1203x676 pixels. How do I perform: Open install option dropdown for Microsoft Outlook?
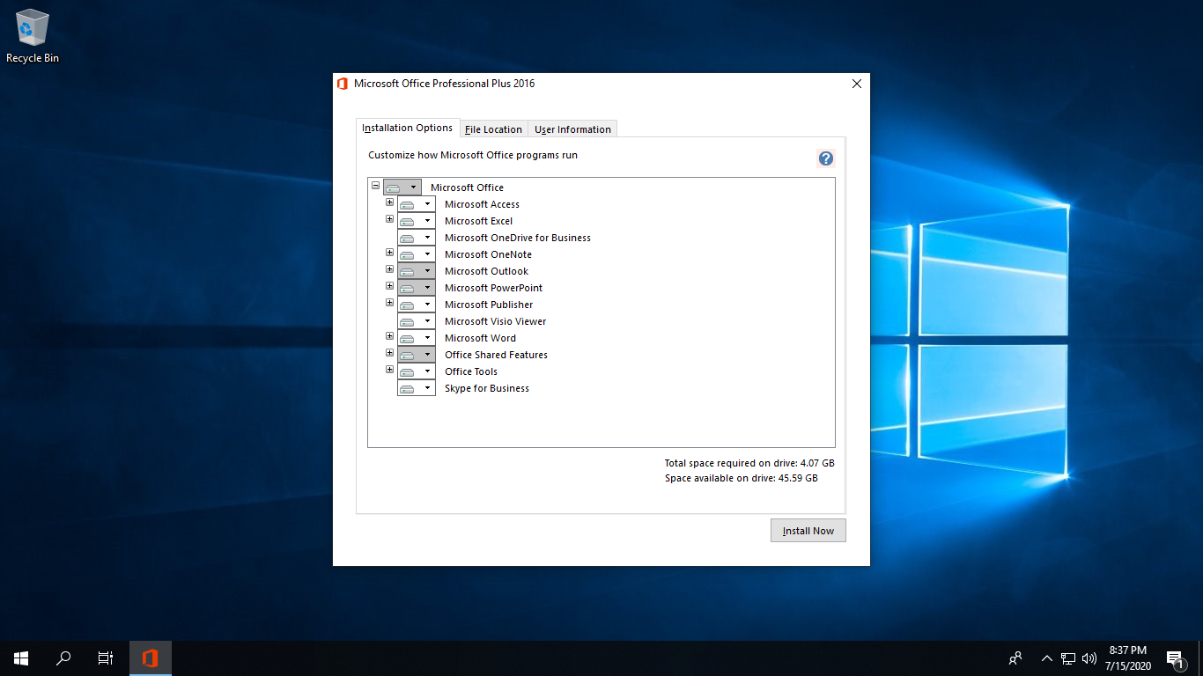click(417, 271)
